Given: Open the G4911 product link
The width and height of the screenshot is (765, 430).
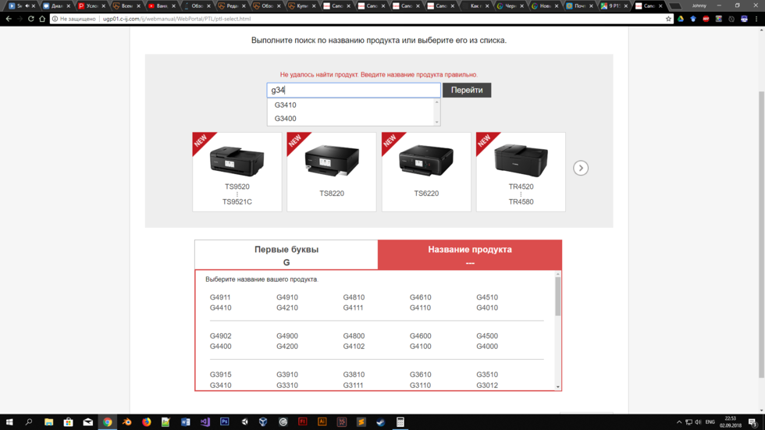Looking at the screenshot, I should tap(220, 297).
